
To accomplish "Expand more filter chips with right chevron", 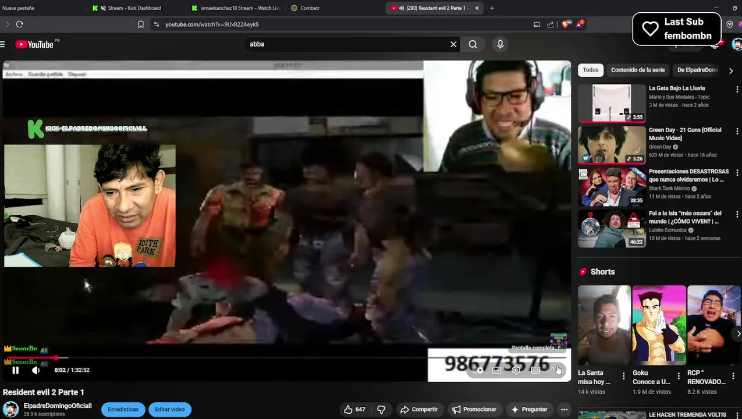I will click(731, 70).
